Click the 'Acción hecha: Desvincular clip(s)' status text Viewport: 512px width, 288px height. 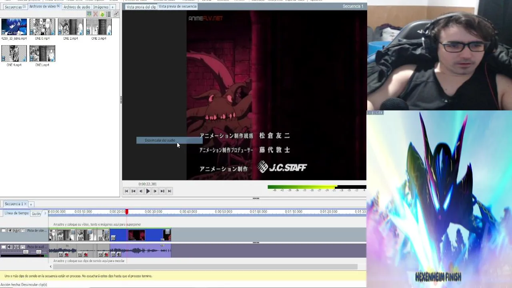pos(24,284)
